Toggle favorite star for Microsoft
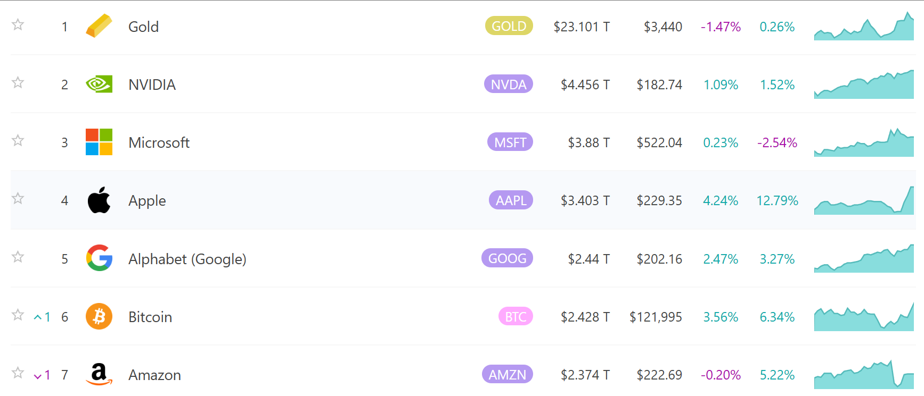The width and height of the screenshot is (924, 396). [x=18, y=140]
